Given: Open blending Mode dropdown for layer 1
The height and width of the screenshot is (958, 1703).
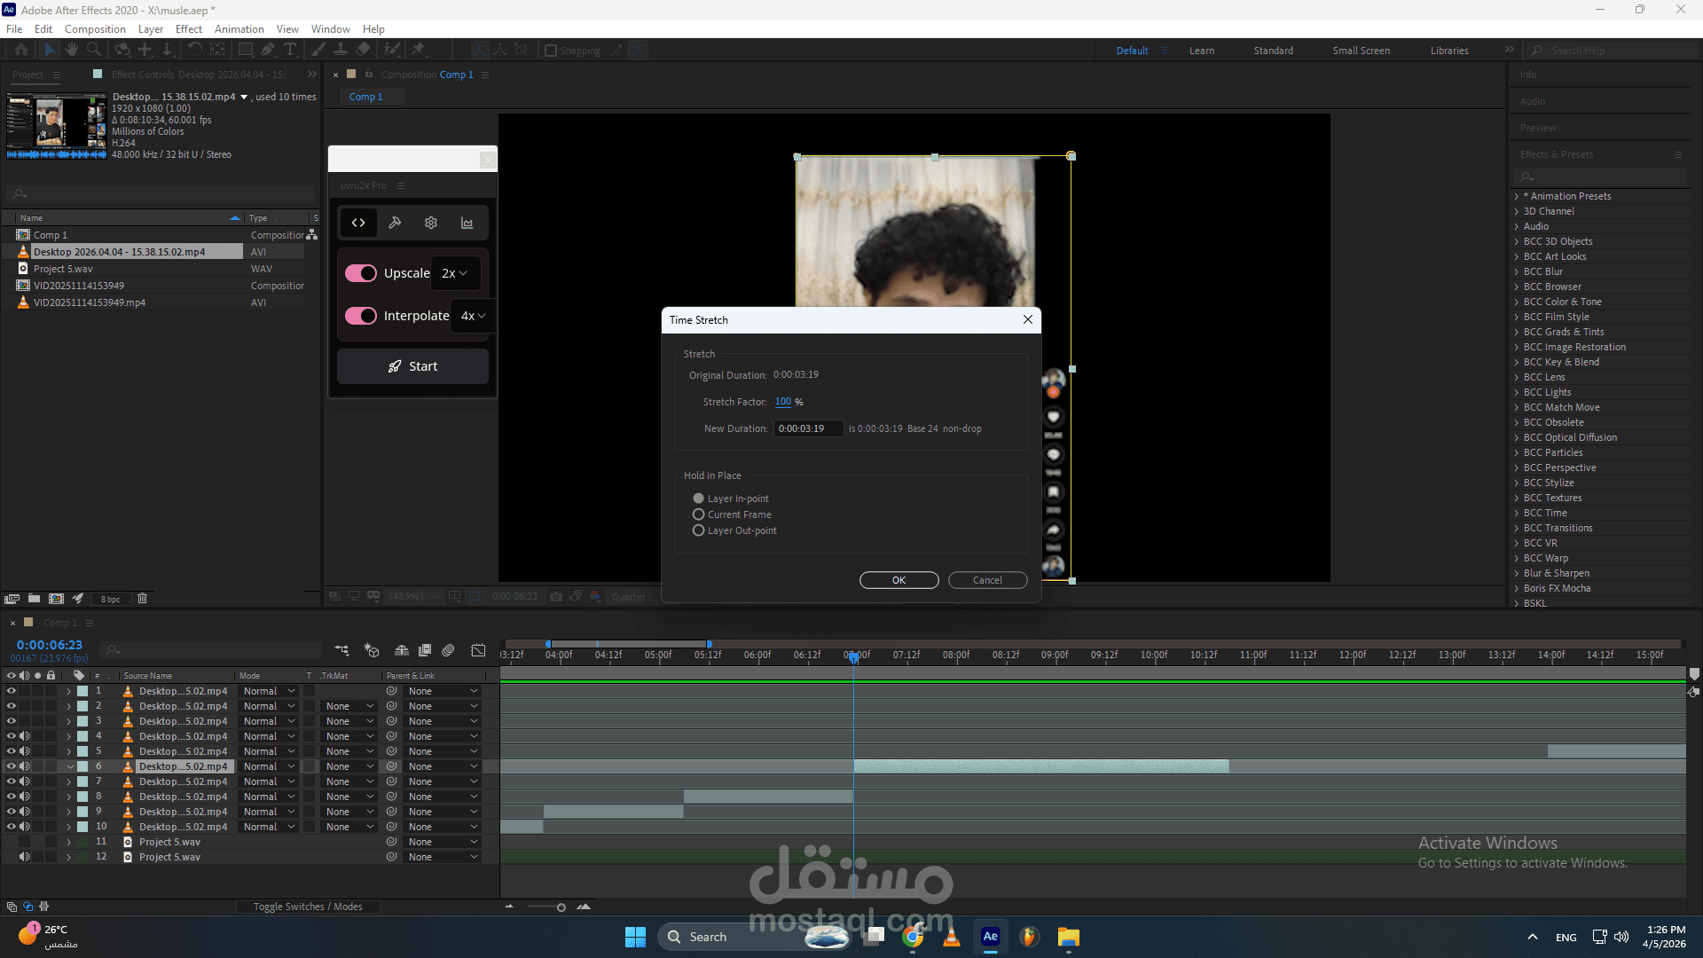Looking at the screenshot, I should point(269,691).
